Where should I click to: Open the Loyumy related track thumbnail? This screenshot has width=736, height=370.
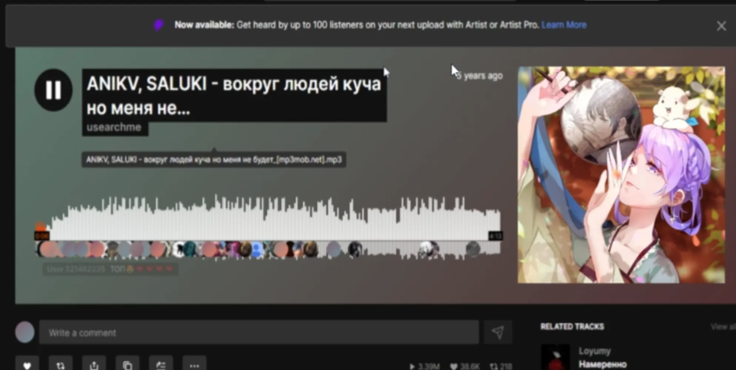pos(555,357)
